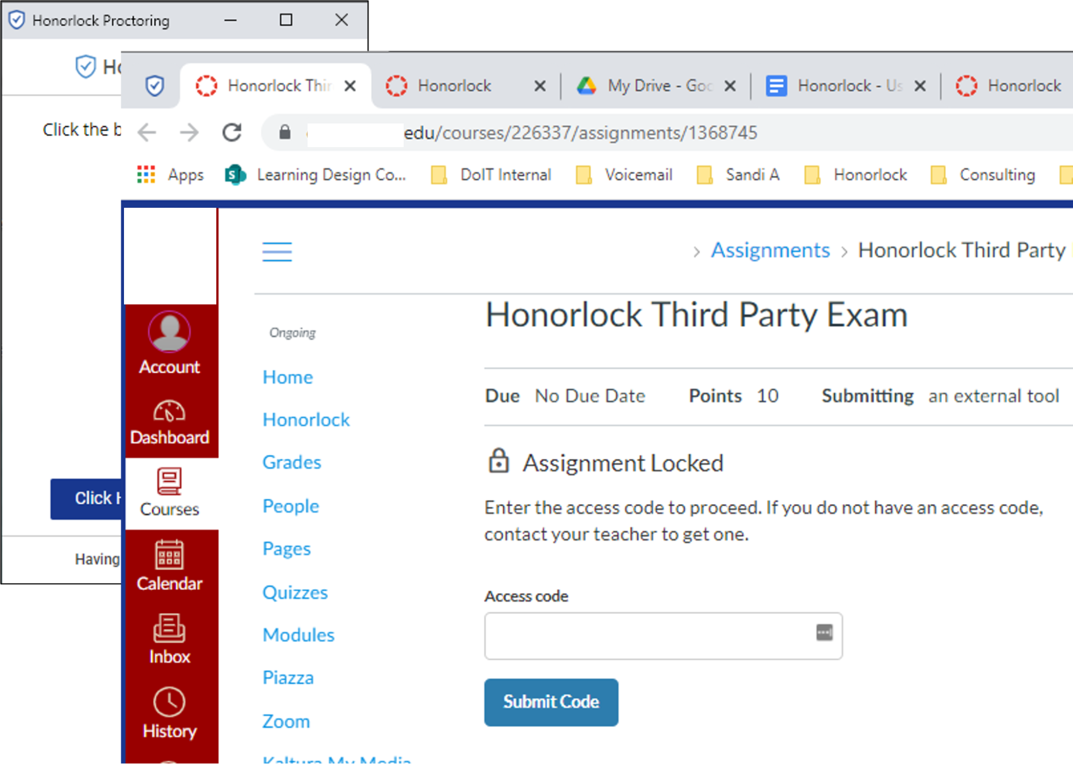This screenshot has height=764, width=1073.
Task: Open People in course navigation
Action: [x=290, y=506]
